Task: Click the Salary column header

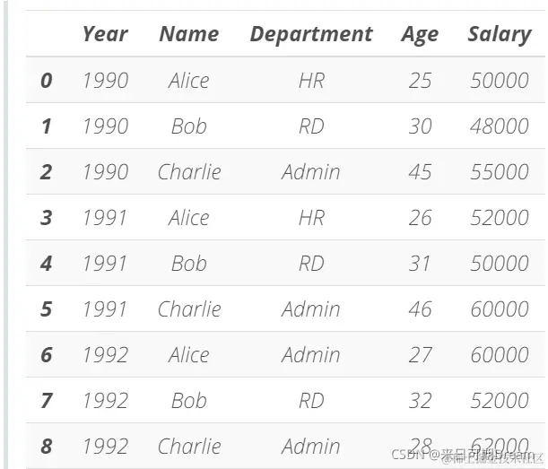Action: (500, 35)
